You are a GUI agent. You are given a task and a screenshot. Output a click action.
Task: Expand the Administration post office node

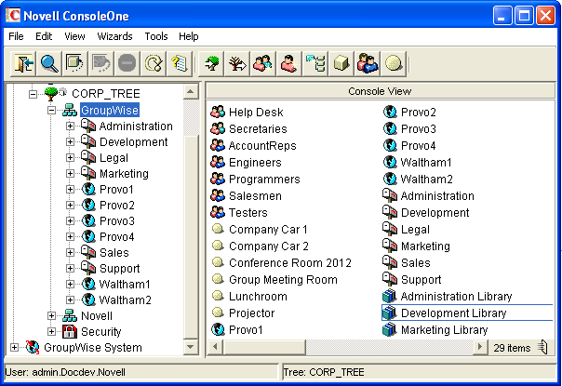click(71, 126)
